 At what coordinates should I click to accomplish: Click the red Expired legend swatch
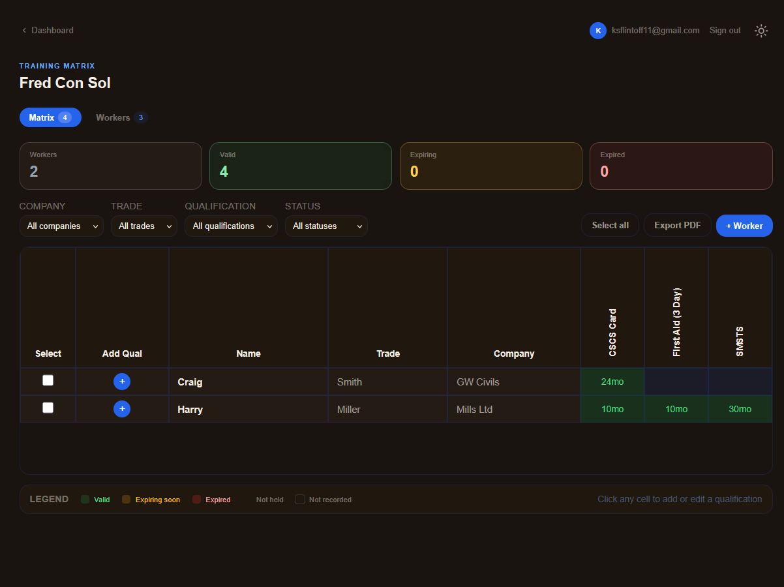click(197, 500)
